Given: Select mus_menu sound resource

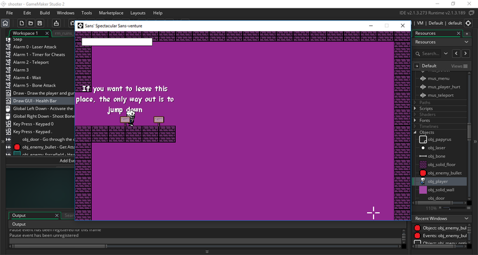Looking at the screenshot, I should (x=438, y=78).
